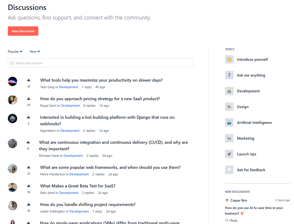Select the Ask me anything topic
The image size is (294, 224).
pyautogui.click(x=251, y=75)
